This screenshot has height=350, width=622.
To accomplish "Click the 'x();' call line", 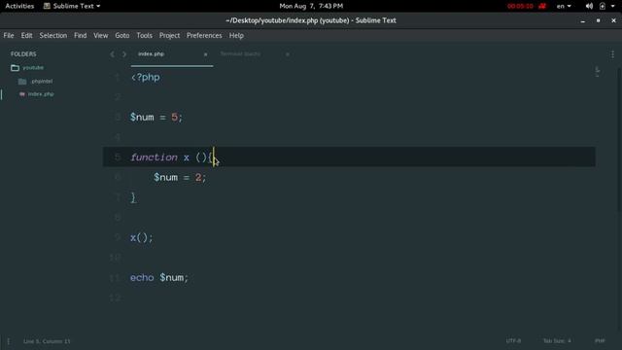I will [x=141, y=237].
